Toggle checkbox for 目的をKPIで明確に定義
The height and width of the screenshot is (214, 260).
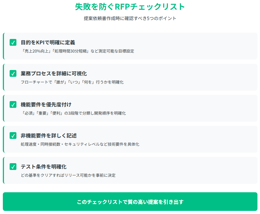tap(13, 42)
